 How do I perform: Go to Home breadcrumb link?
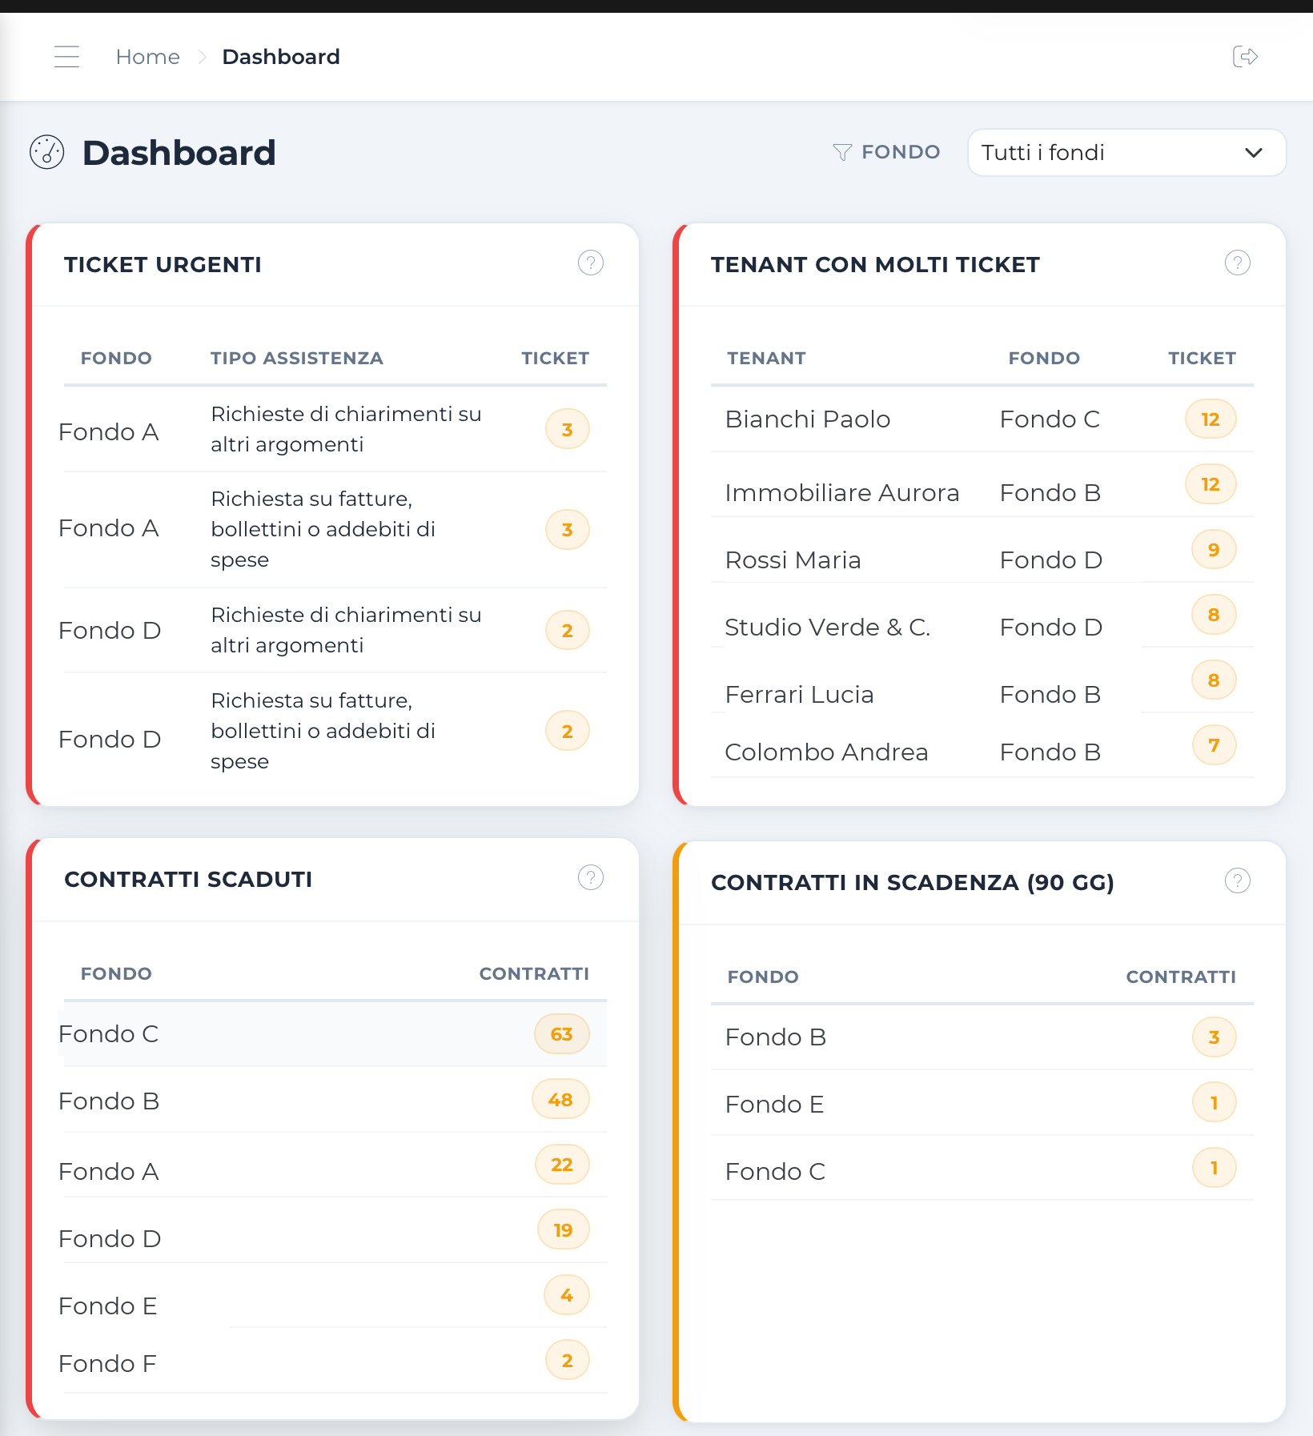point(148,57)
